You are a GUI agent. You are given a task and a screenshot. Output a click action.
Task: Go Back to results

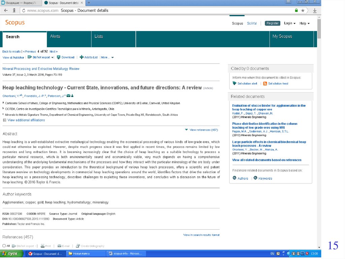pos(11,52)
